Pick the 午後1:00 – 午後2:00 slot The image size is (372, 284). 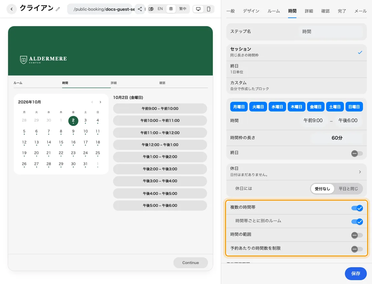pos(160,157)
